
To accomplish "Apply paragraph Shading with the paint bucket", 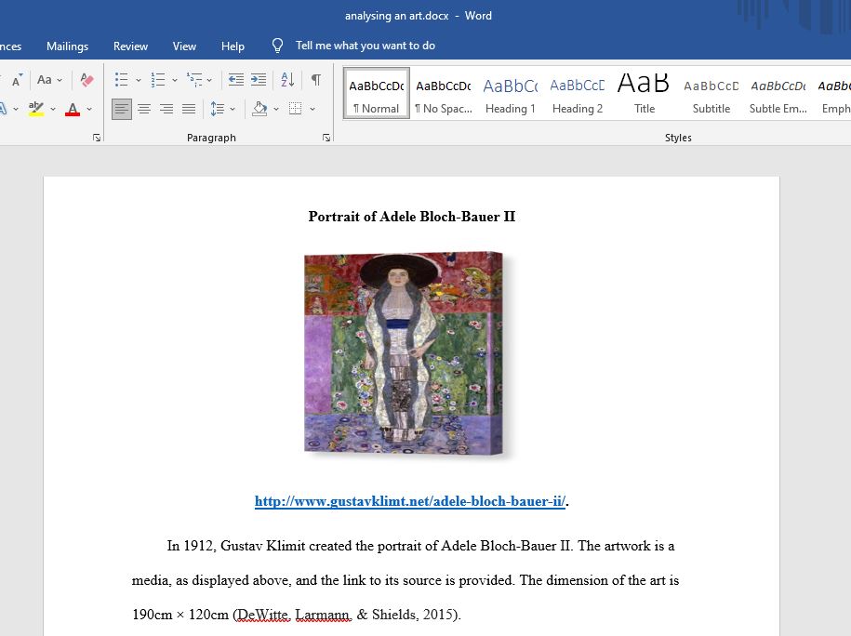I will click(260, 109).
